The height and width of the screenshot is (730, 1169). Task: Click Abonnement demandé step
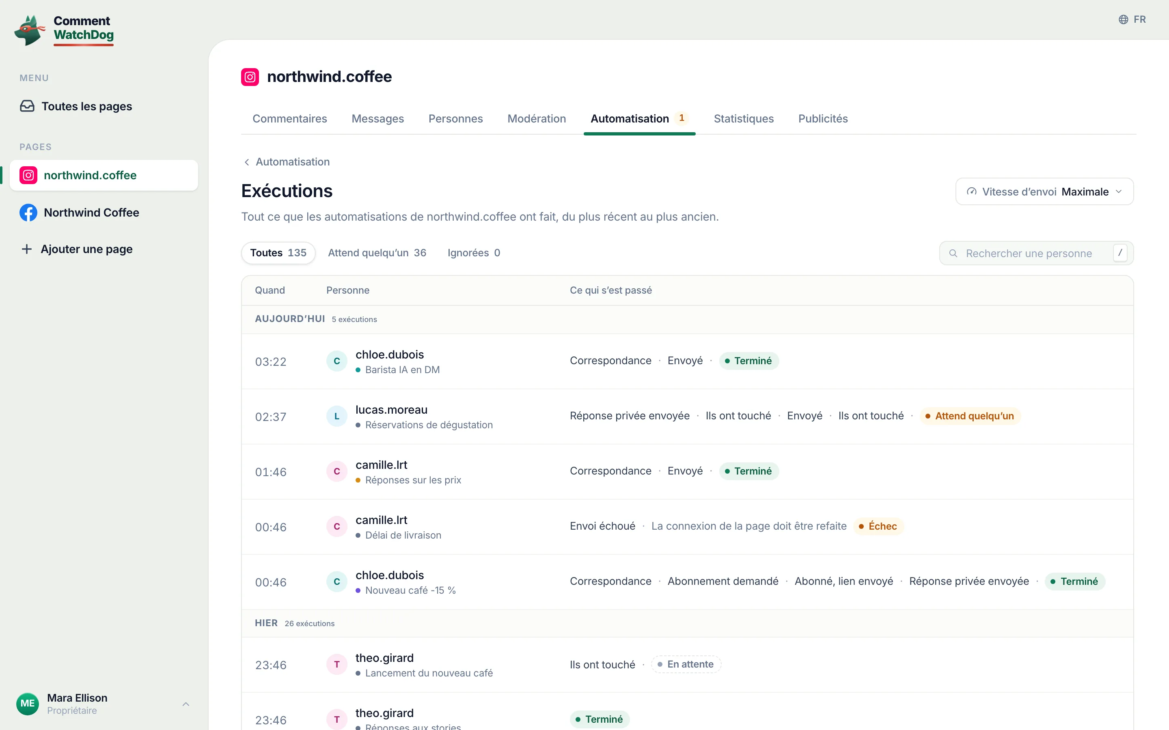tap(723, 581)
